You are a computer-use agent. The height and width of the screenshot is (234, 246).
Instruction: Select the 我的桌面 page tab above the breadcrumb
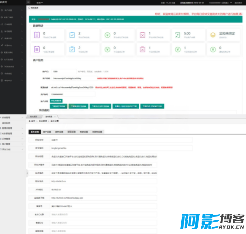click(x=34, y=117)
